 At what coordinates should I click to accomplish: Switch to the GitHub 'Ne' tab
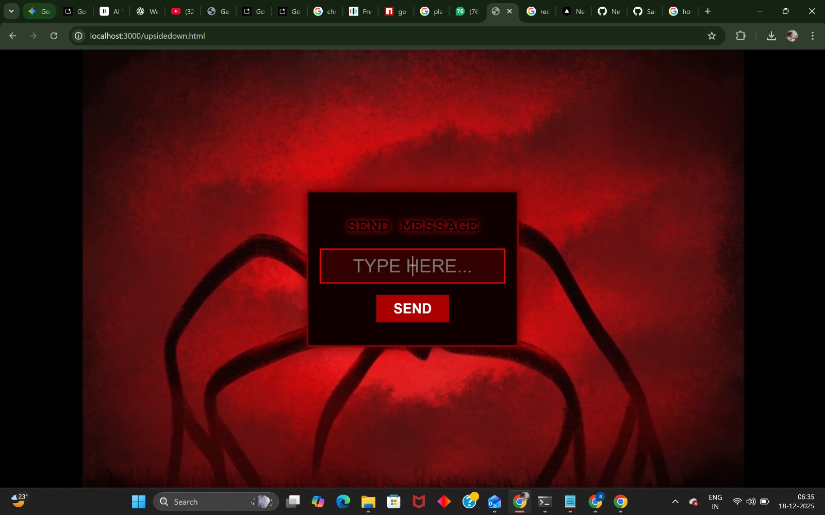(609, 11)
